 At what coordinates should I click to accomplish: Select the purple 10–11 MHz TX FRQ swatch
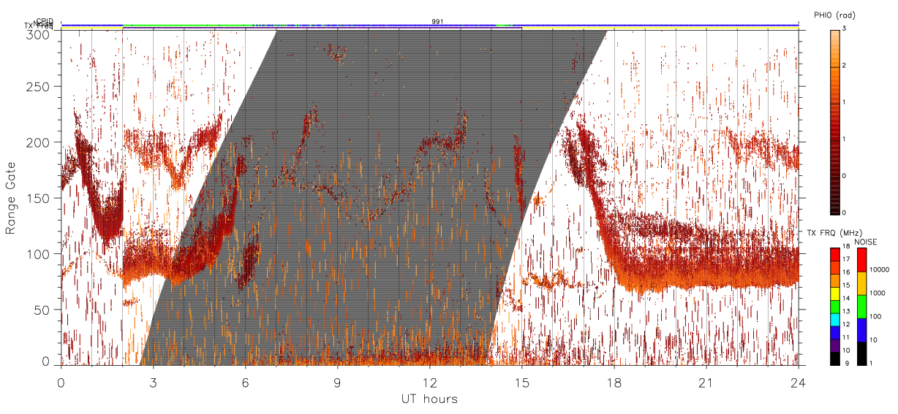pos(835,345)
